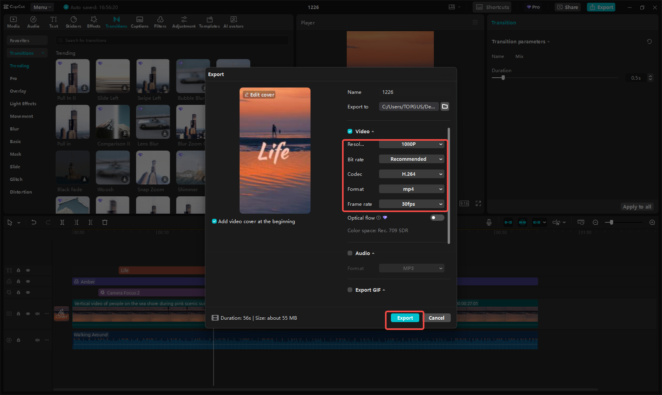Uncheck the Video export checkbox
The image size is (662, 395).
point(350,131)
